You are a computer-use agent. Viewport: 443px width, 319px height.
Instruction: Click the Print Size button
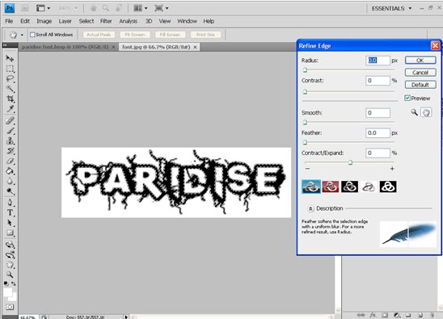[x=205, y=35]
